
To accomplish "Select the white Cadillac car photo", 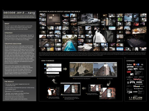I will 89,19.
